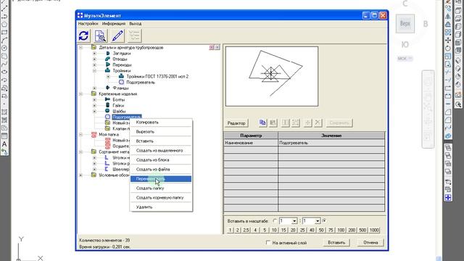The image size is (464, 261).
Task: Enable the На активный слой checkbox
Action: coord(268,243)
